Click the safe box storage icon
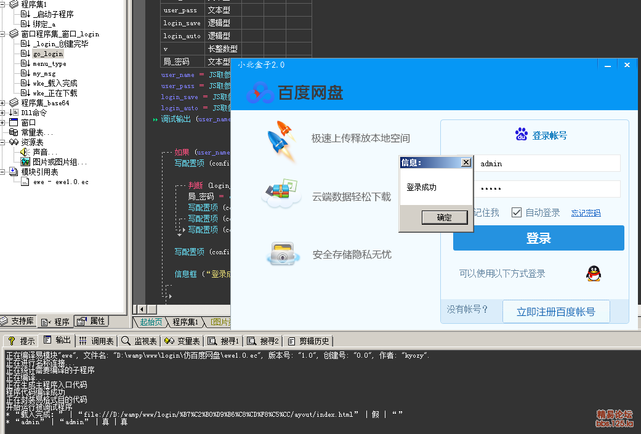Viewport: 641px width, 434px height. click(281, 254)
